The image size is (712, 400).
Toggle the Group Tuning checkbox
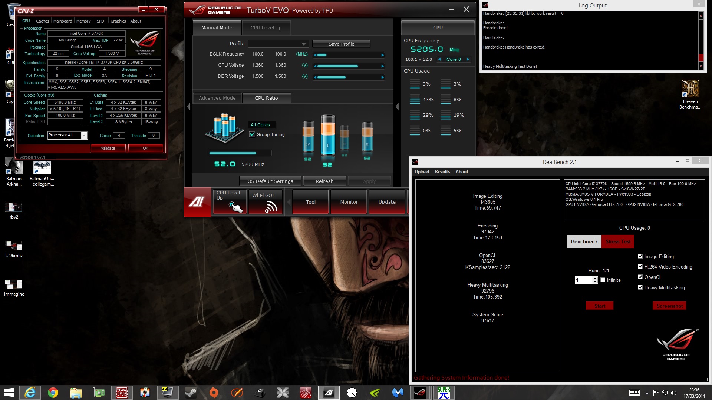(253, 134)
